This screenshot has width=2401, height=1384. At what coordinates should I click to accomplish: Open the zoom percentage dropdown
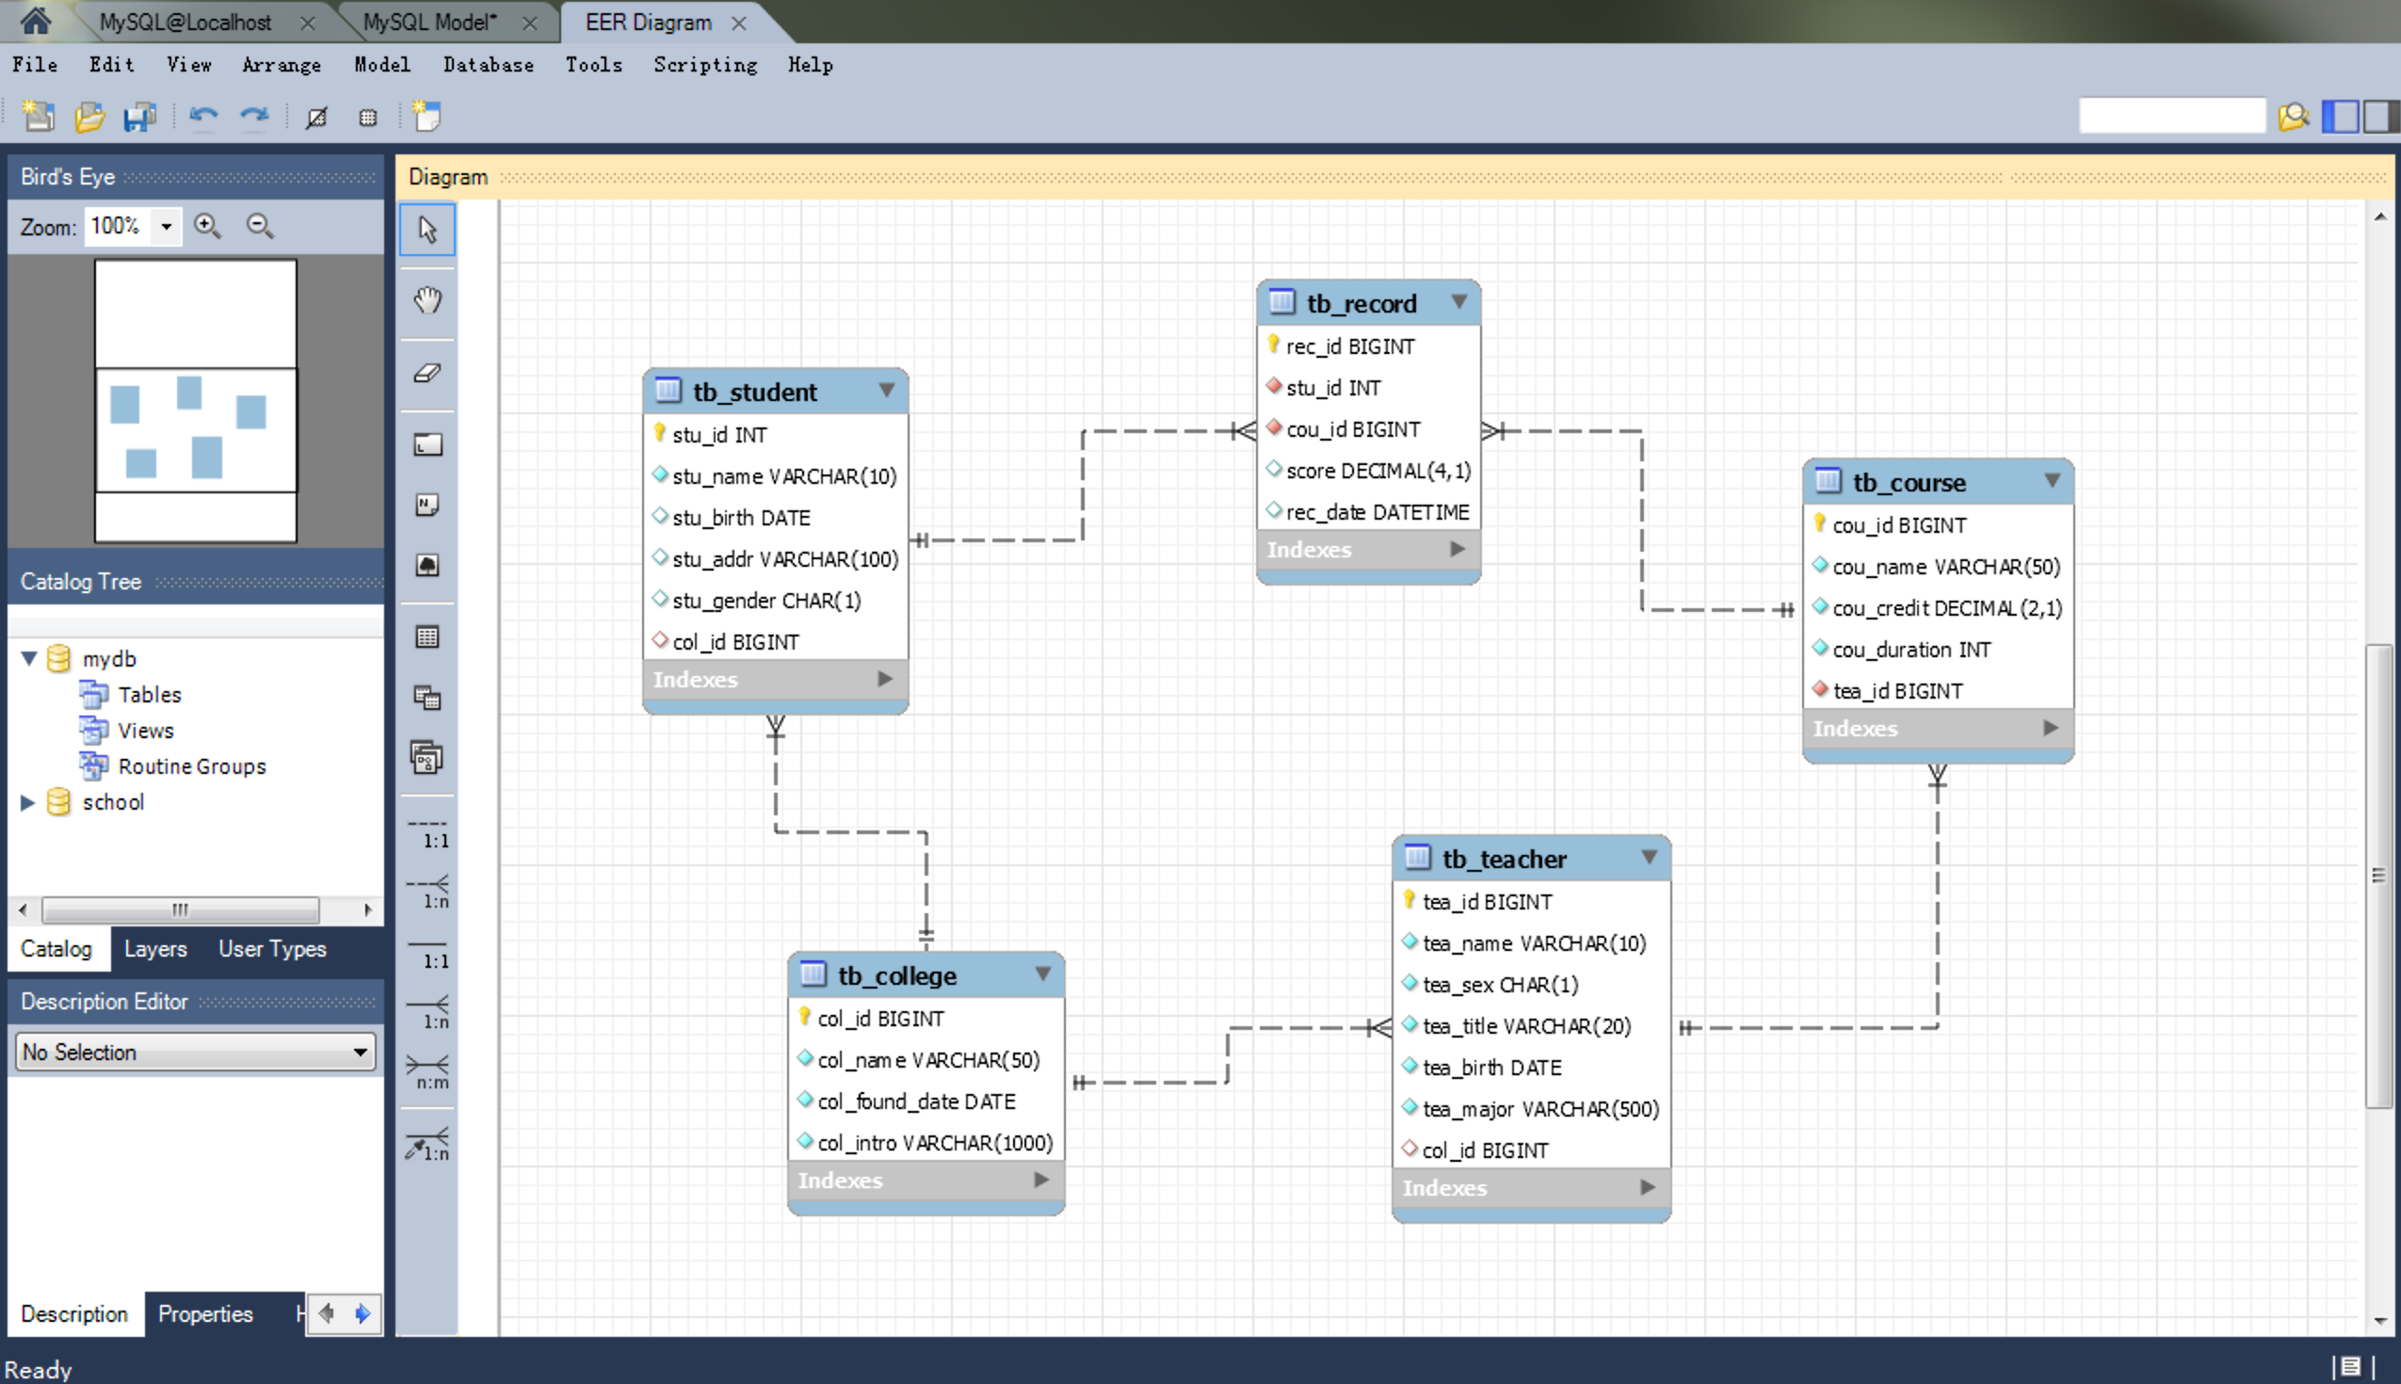(x=167, y=226)
